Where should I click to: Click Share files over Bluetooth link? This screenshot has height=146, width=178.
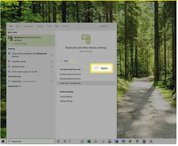tap(70, 83)
